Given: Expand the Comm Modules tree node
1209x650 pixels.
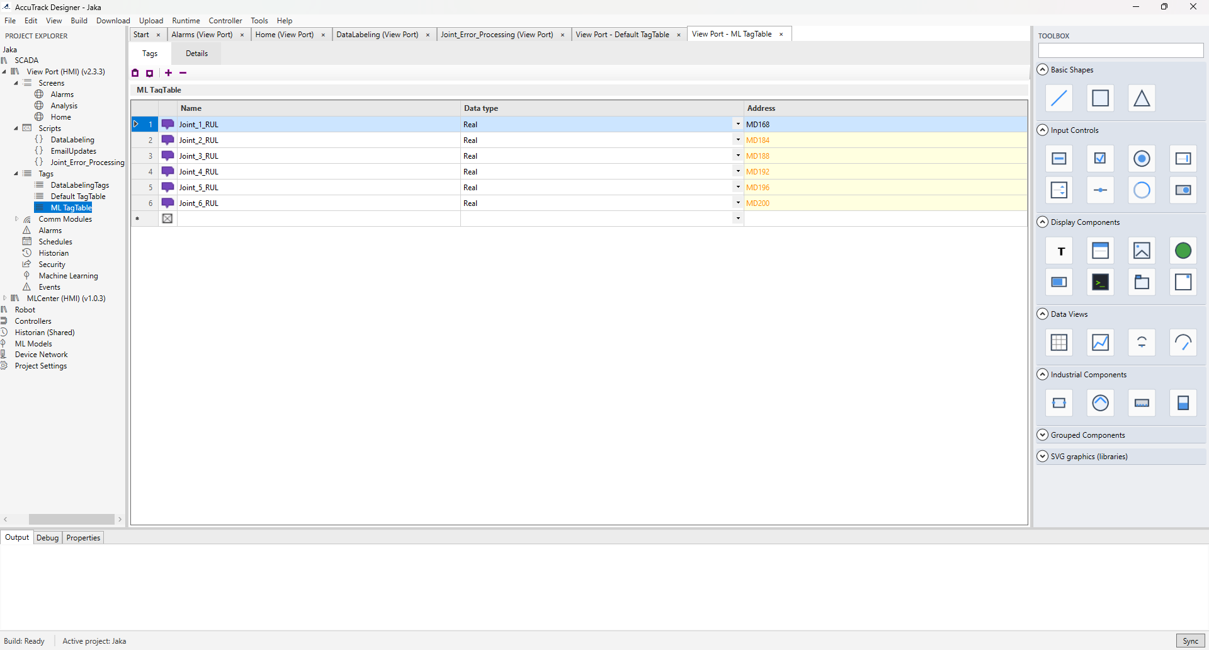Looking at the screenshot, I should pyautogui.click(x=16, y=219).
